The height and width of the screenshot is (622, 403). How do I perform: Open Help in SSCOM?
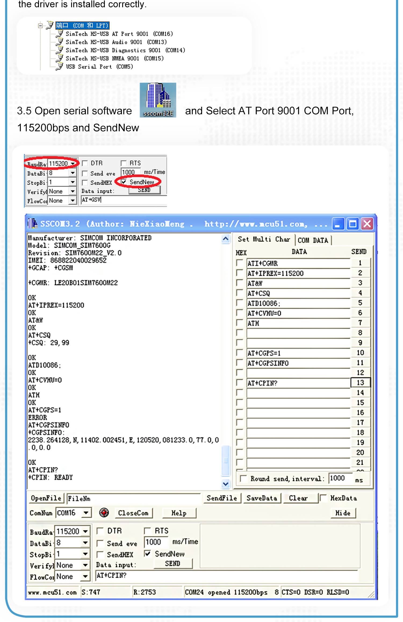click(x=179, y=513)
